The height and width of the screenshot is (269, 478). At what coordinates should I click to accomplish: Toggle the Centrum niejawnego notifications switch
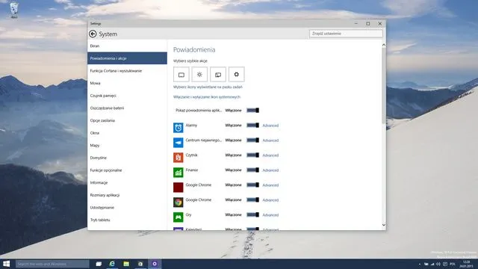(x=252, y=140)
